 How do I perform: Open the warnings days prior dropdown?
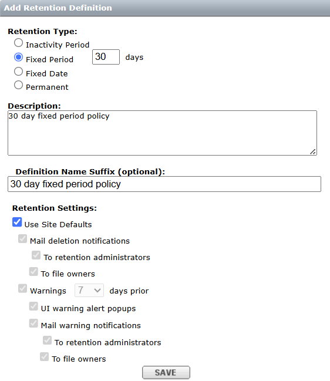point(89,290)
